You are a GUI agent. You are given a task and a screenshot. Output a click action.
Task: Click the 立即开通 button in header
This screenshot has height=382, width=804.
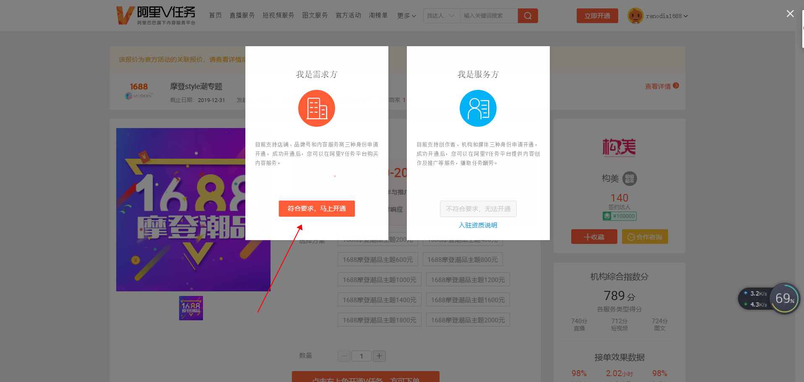597,16
